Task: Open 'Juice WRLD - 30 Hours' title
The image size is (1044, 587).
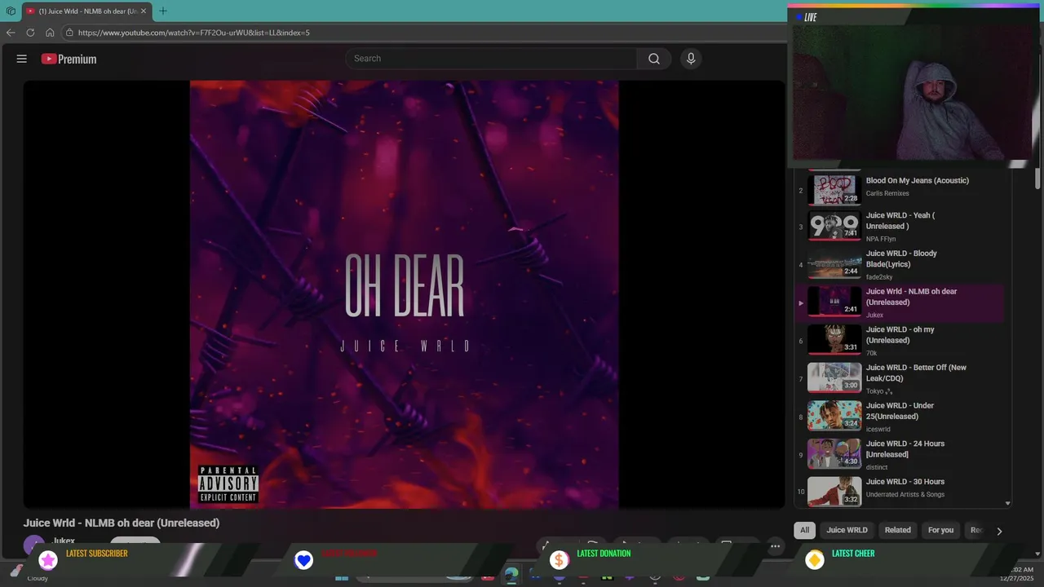Action: [x=905, y=482]
